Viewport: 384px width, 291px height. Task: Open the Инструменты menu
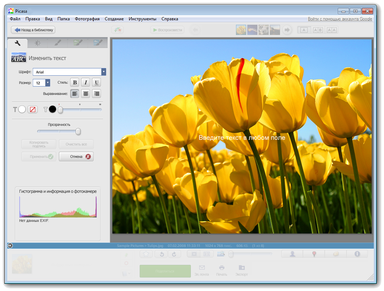[142, 19]
